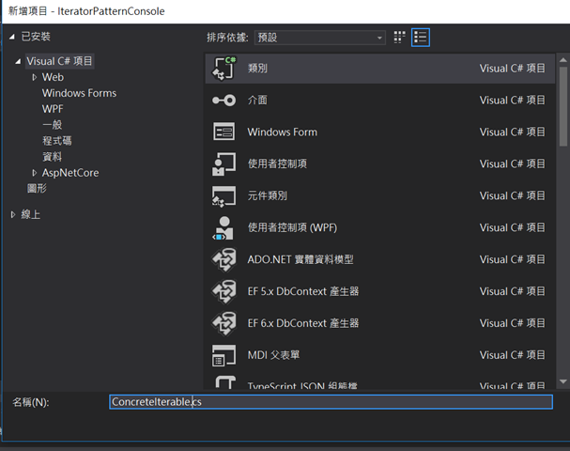Viewport: 570px width, 451px height.
Task: Select the EF 6.x DbContext 產生器 icon
Action: tap(223, 323)
